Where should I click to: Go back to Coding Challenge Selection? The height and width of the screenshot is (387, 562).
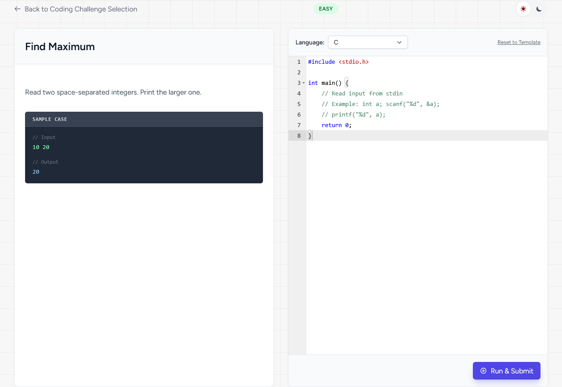pyautogui.click(x=76, y=9)
